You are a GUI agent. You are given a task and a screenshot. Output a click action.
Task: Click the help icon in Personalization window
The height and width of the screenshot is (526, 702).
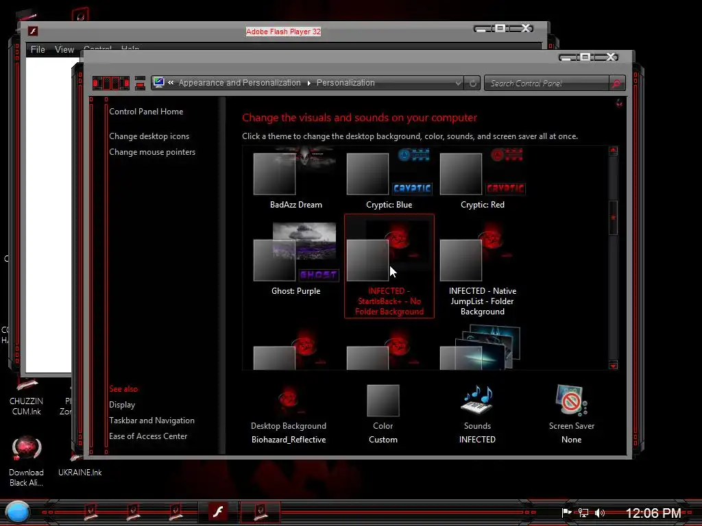tap(619, 103)
